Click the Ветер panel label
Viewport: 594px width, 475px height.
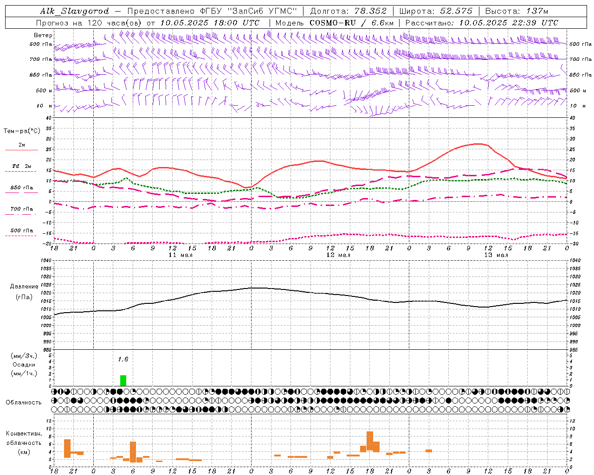click(x=43, y=35)
